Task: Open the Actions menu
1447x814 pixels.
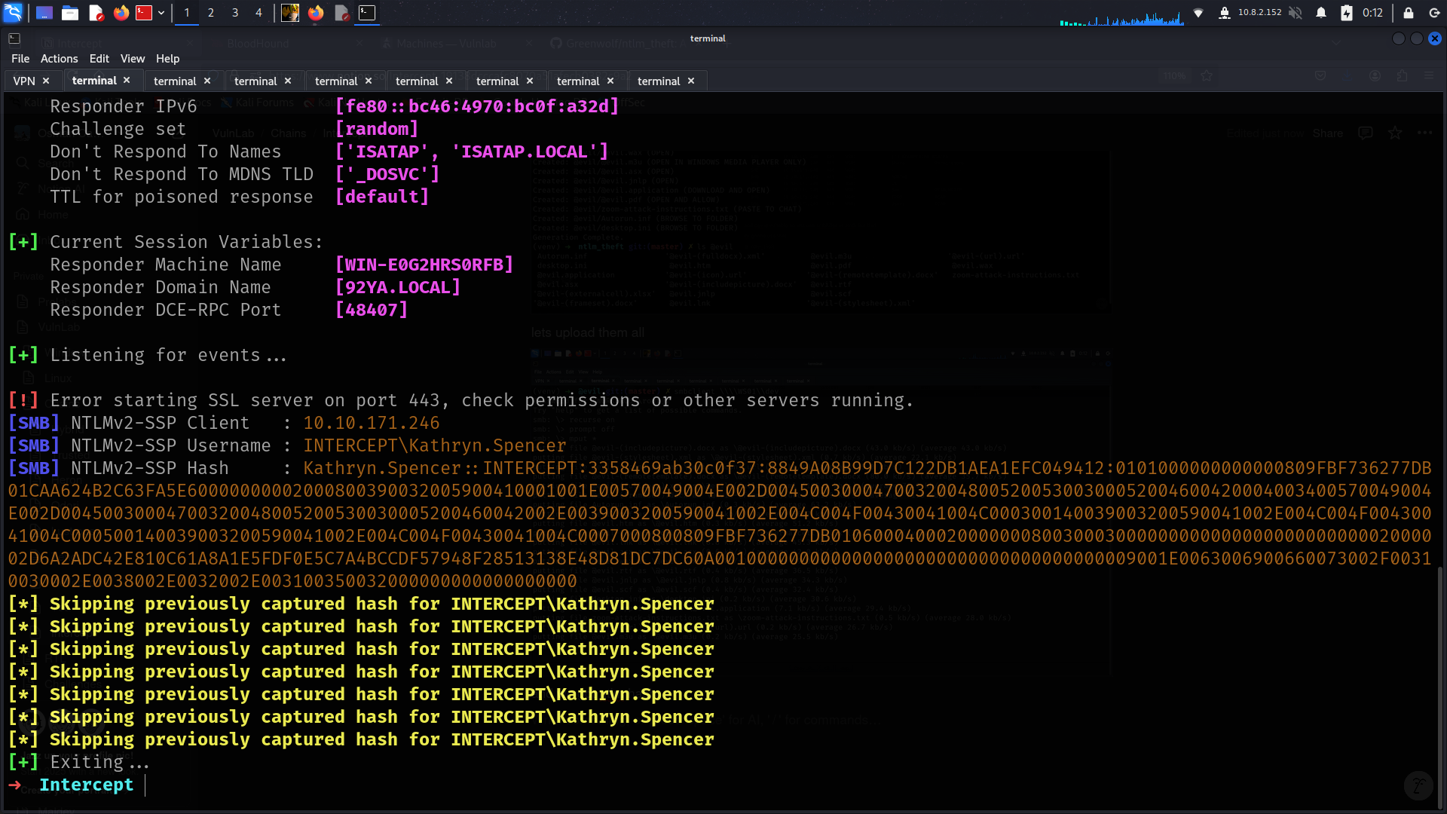Action: [59, 59]
